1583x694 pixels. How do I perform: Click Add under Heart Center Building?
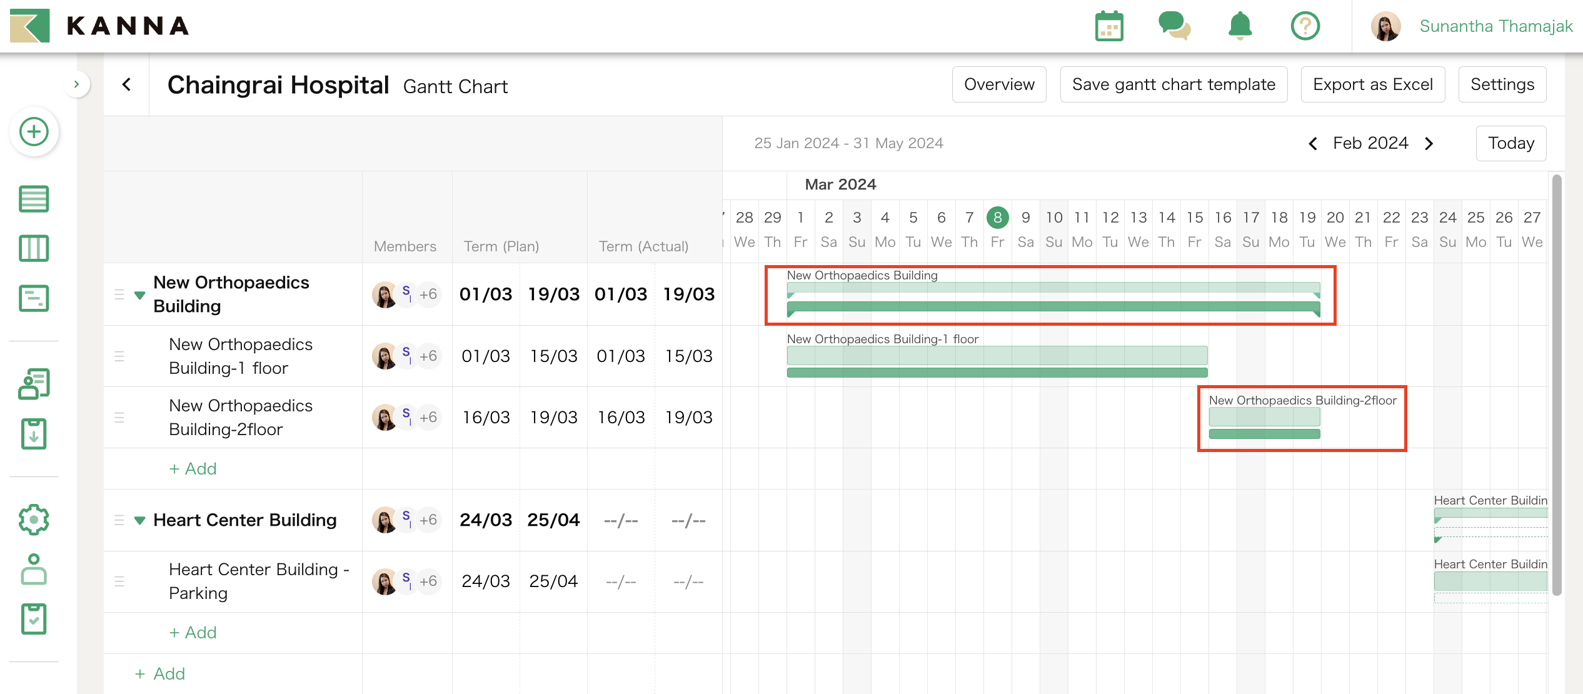[x=193, y=632]
